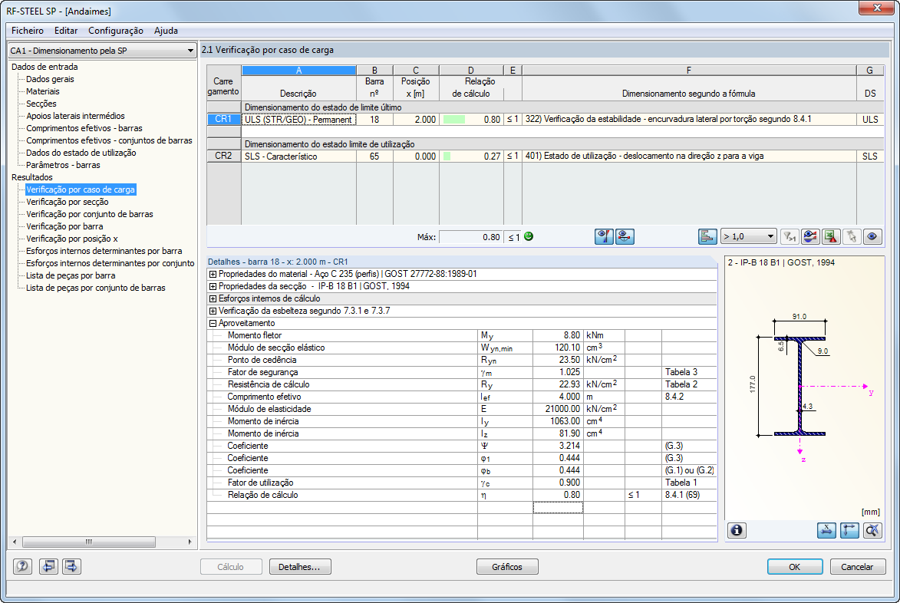Click the SLS - Característico cell

[298, 156]
